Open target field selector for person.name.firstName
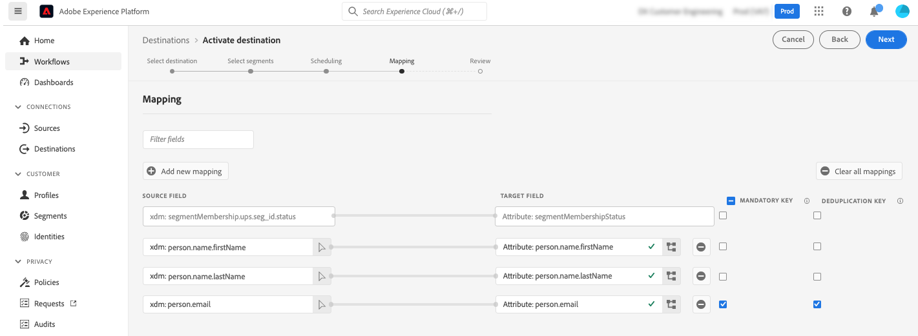 (672, 247)
